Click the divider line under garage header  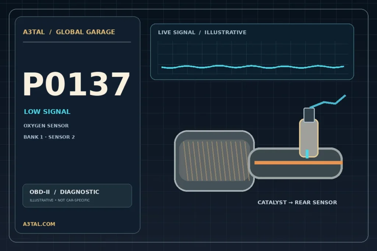point(77,42)
